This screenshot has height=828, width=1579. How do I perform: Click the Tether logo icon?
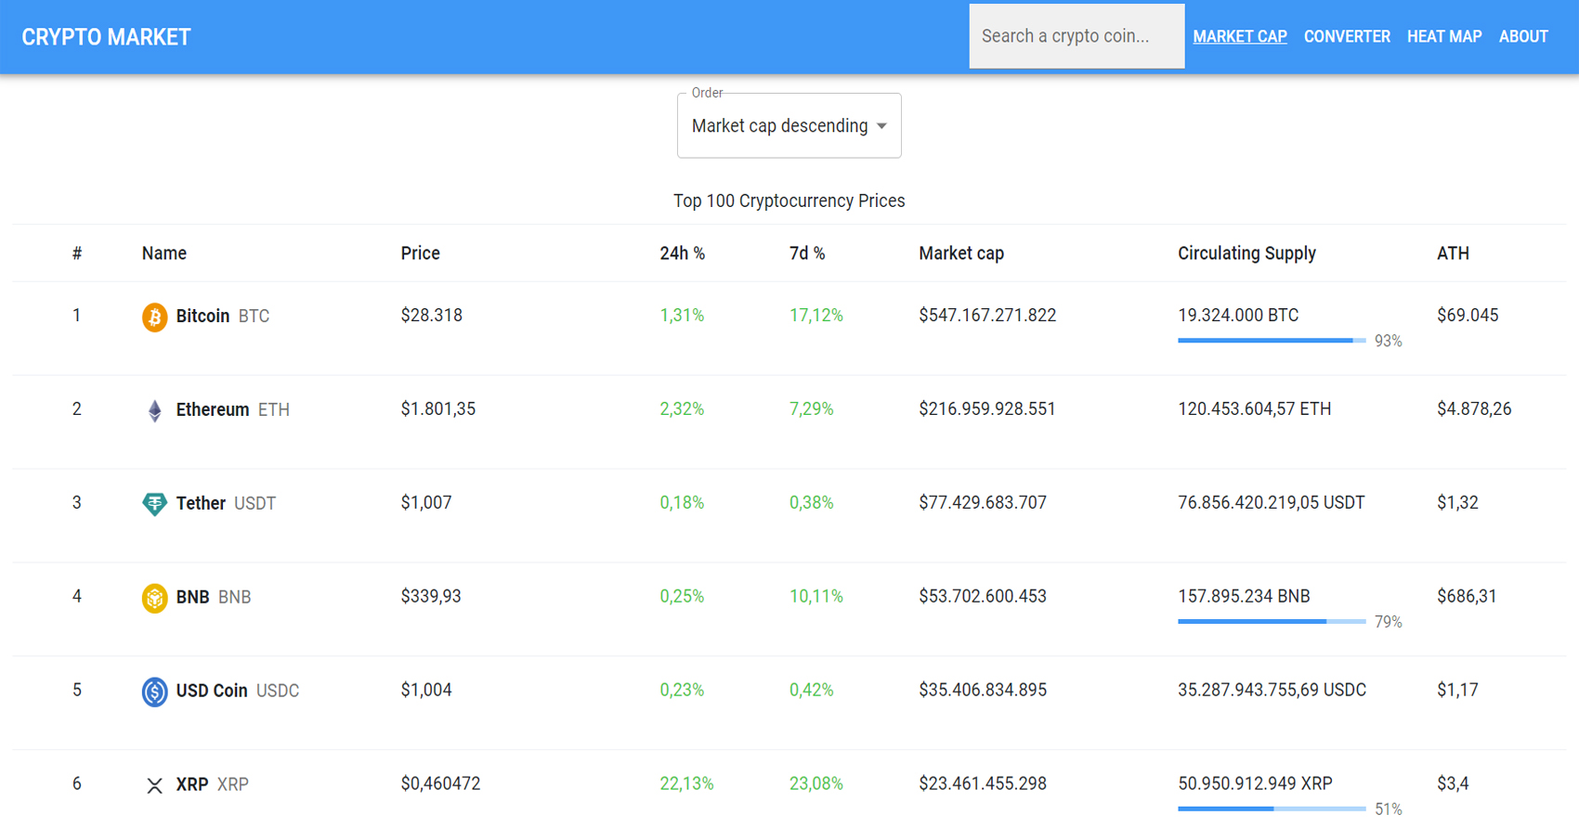154,504
